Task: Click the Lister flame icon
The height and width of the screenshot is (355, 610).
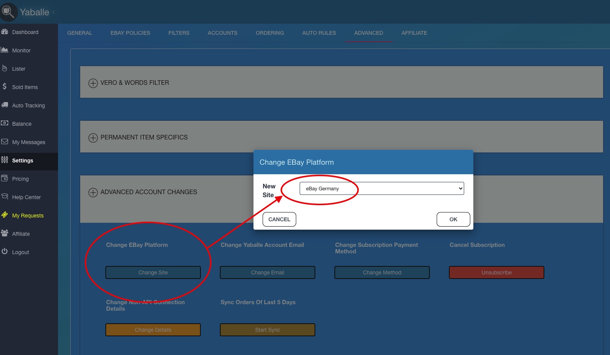Action: 5,68
